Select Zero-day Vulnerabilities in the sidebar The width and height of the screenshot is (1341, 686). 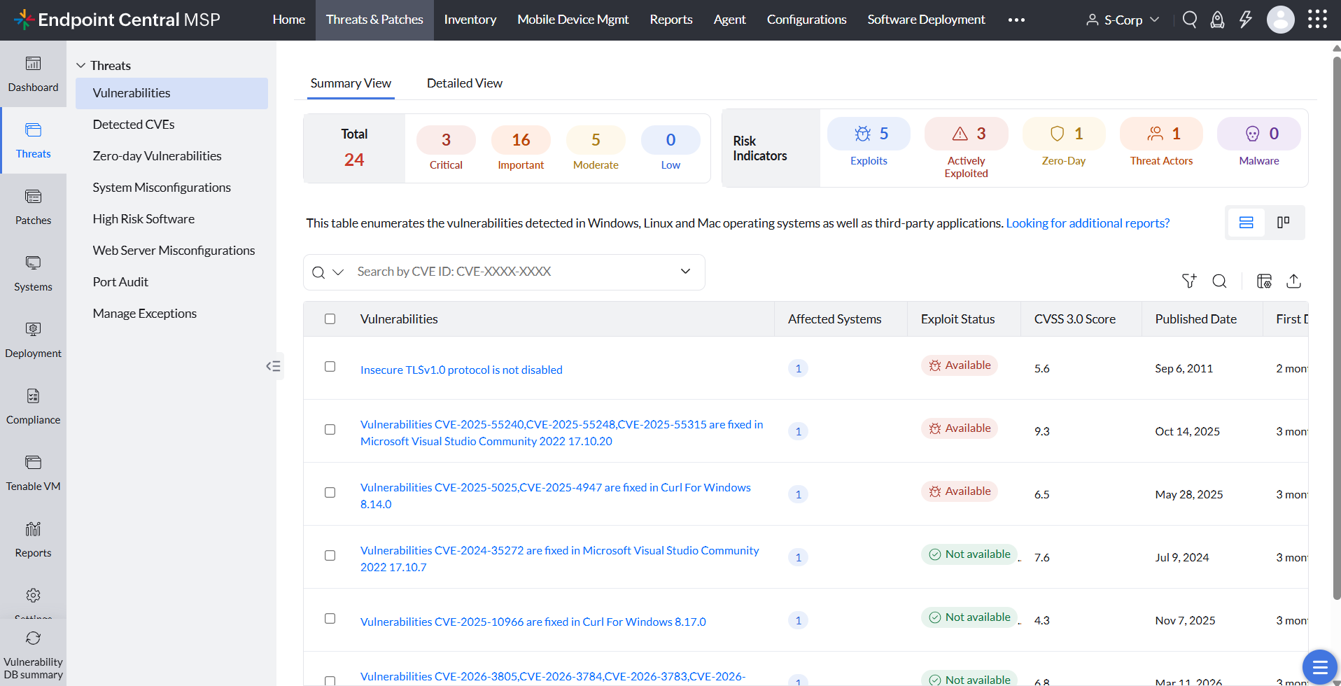[157, 155]
